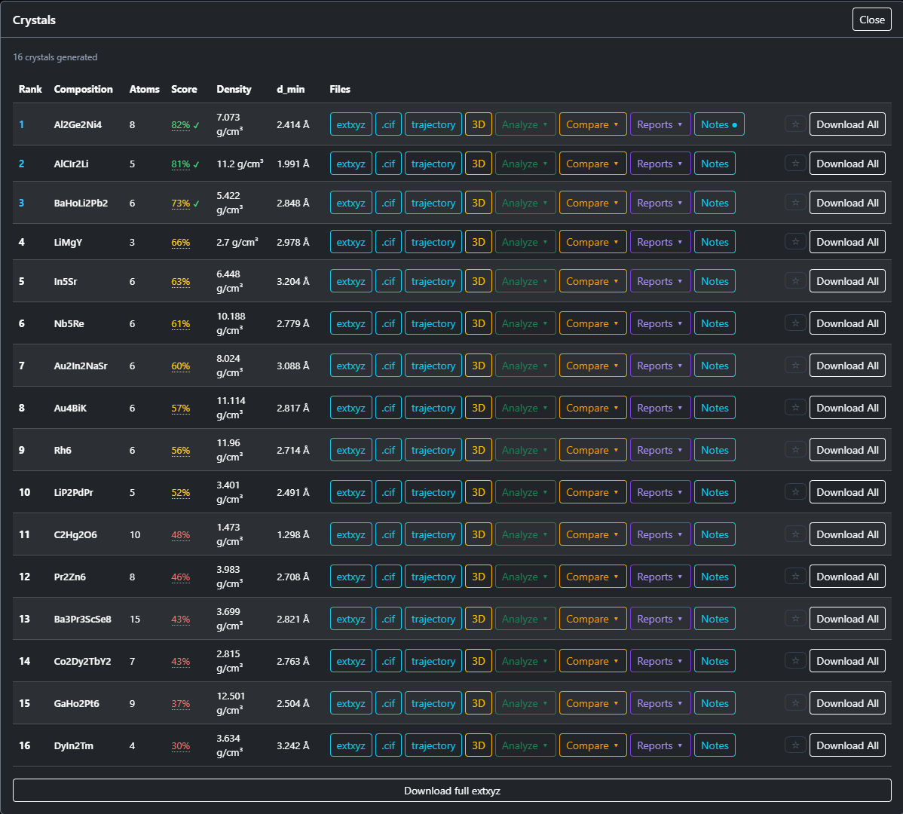Expand Reports menu for BaHoLi2Pb2
The image size is (903, 814).
(x=660, y=203)
